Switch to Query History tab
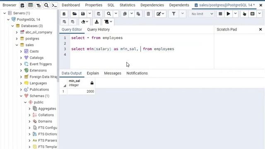This screenshot has height=149, width=265. click(x=99, y=29)
